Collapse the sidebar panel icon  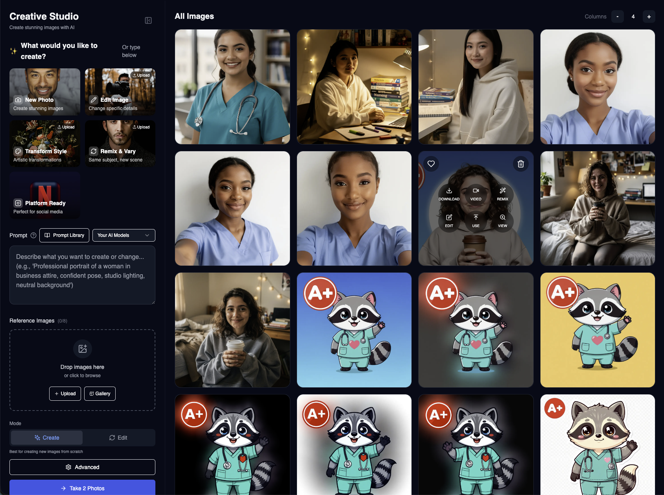tap(148, 20)
